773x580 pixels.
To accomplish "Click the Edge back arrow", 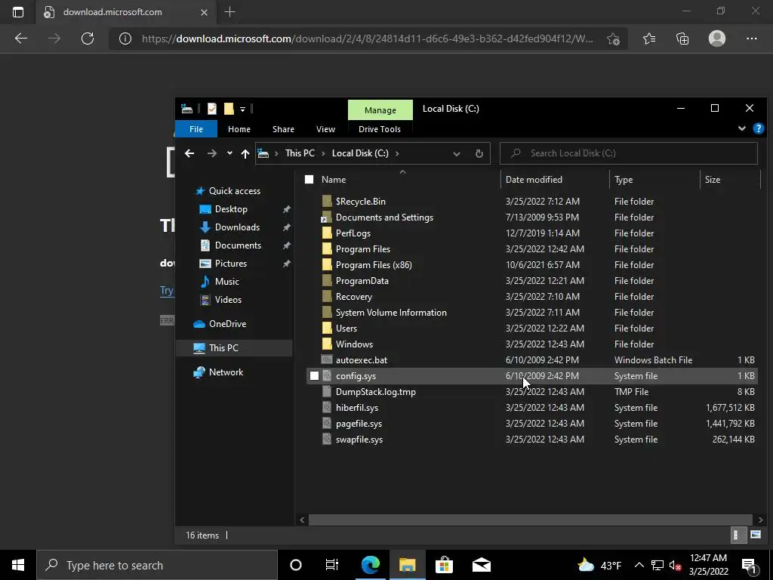I will coord(21,39).
